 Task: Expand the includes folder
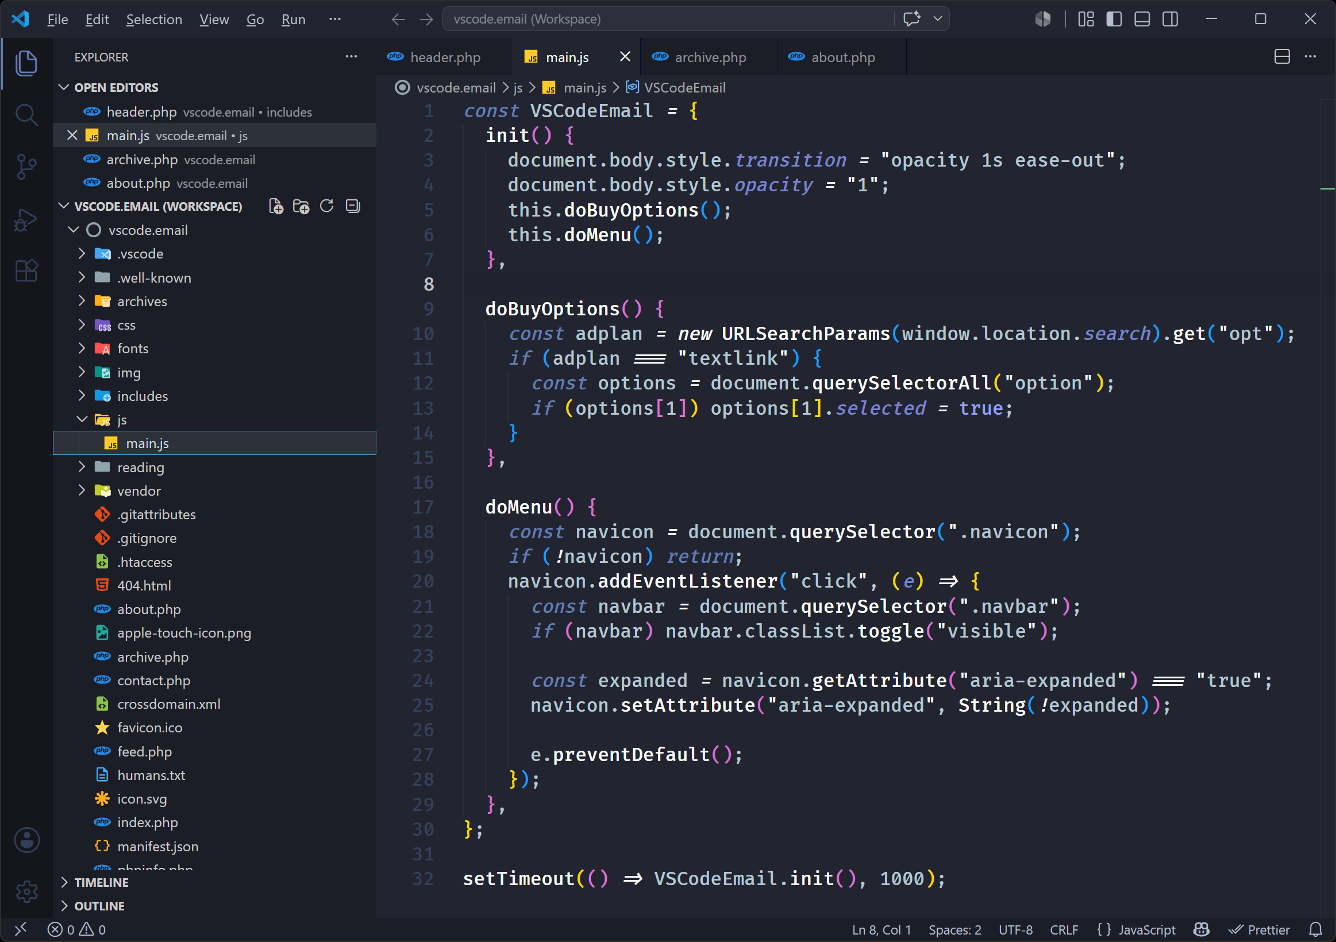(82, 396)
